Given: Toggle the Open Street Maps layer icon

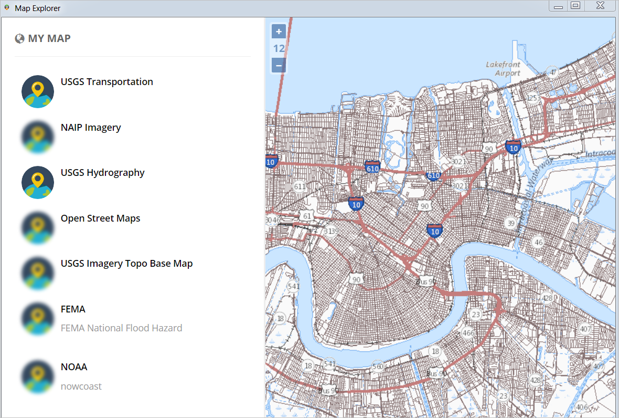Looking at the screenshot, I should coord(38,228).
